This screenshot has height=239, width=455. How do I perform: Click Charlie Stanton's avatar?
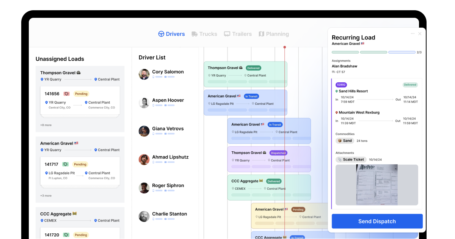click(144, 217)
